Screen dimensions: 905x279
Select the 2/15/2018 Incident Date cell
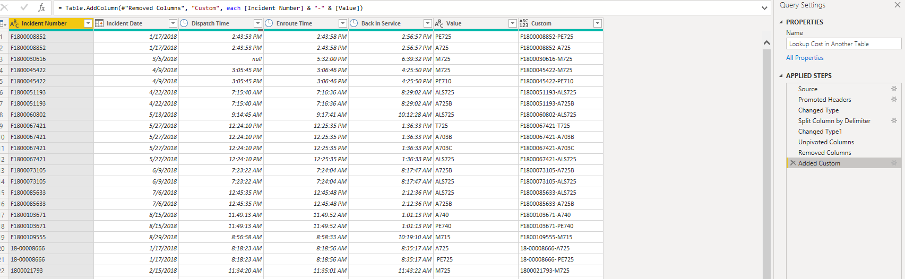[x=136, y=271]
